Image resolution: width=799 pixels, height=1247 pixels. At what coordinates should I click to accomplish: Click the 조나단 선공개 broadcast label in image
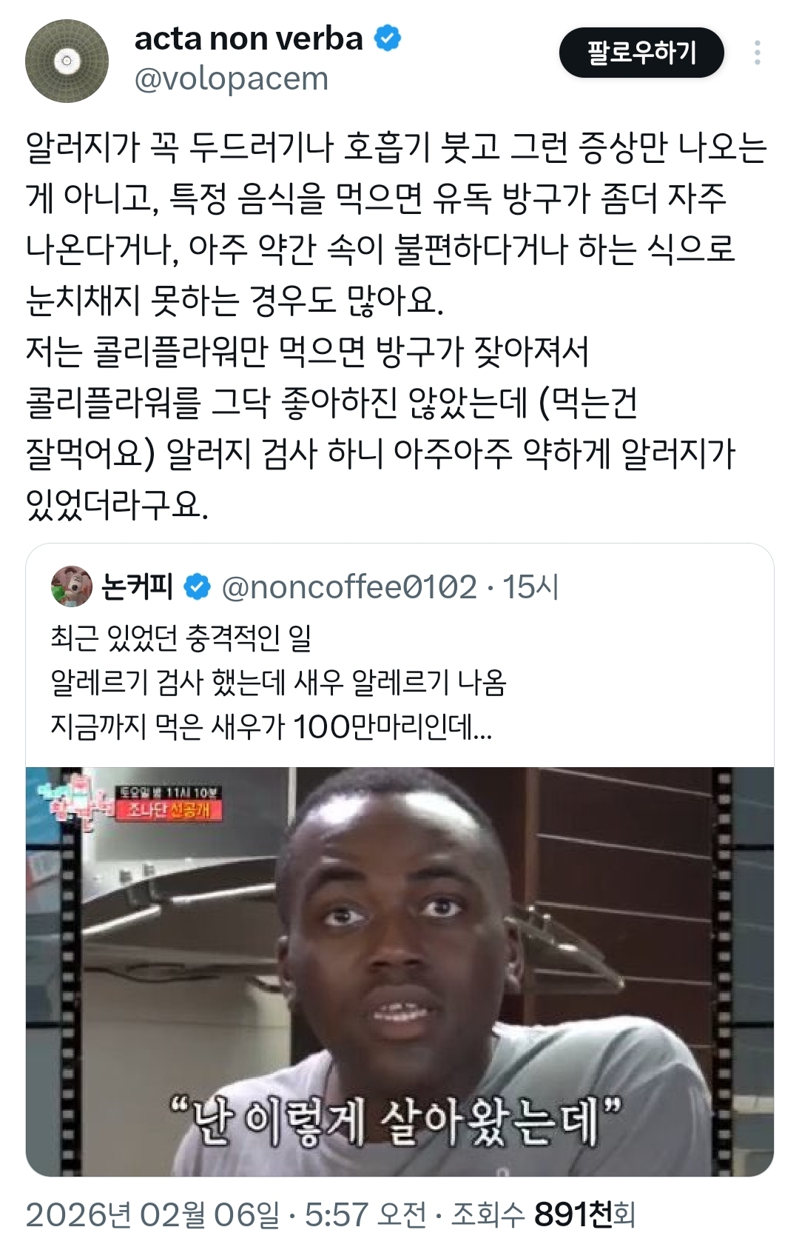(x=169, y=811)
